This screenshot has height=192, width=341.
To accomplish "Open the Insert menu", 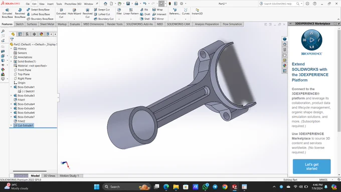I will coord(50,4).
